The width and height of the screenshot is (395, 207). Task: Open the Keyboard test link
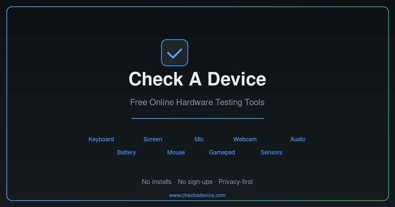tap(101, 139)
